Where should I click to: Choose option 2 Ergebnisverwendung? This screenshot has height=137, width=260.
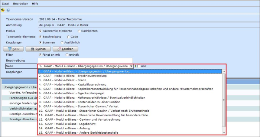tap(130, 76)
